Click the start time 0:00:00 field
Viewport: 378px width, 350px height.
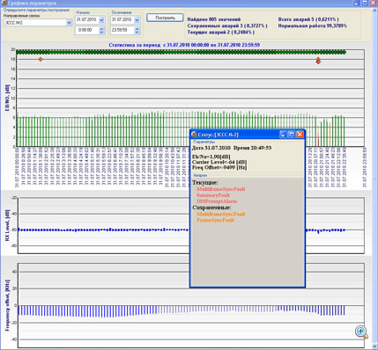(x=87, y=30)
